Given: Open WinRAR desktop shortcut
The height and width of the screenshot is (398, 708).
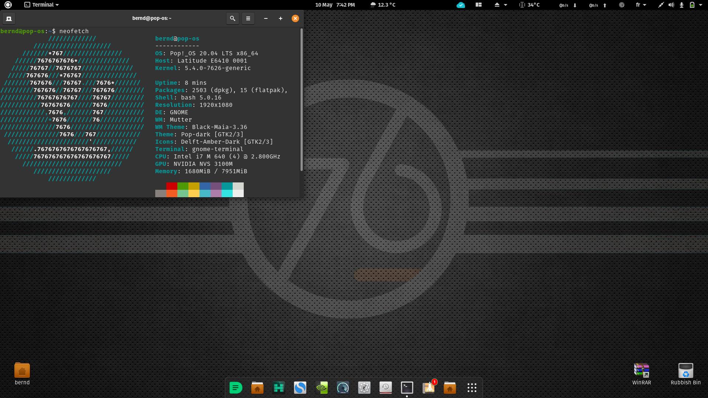Looking at the screenshot, I should 642,371.
